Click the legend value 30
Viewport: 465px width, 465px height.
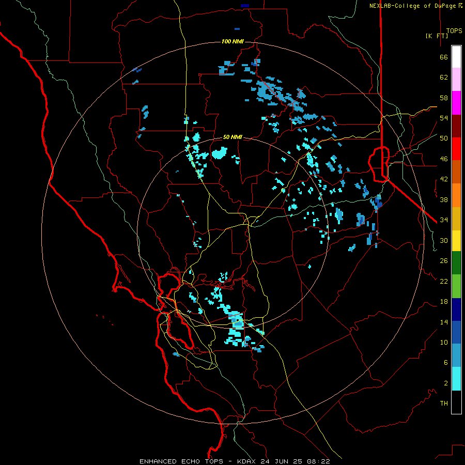[444, 240]
